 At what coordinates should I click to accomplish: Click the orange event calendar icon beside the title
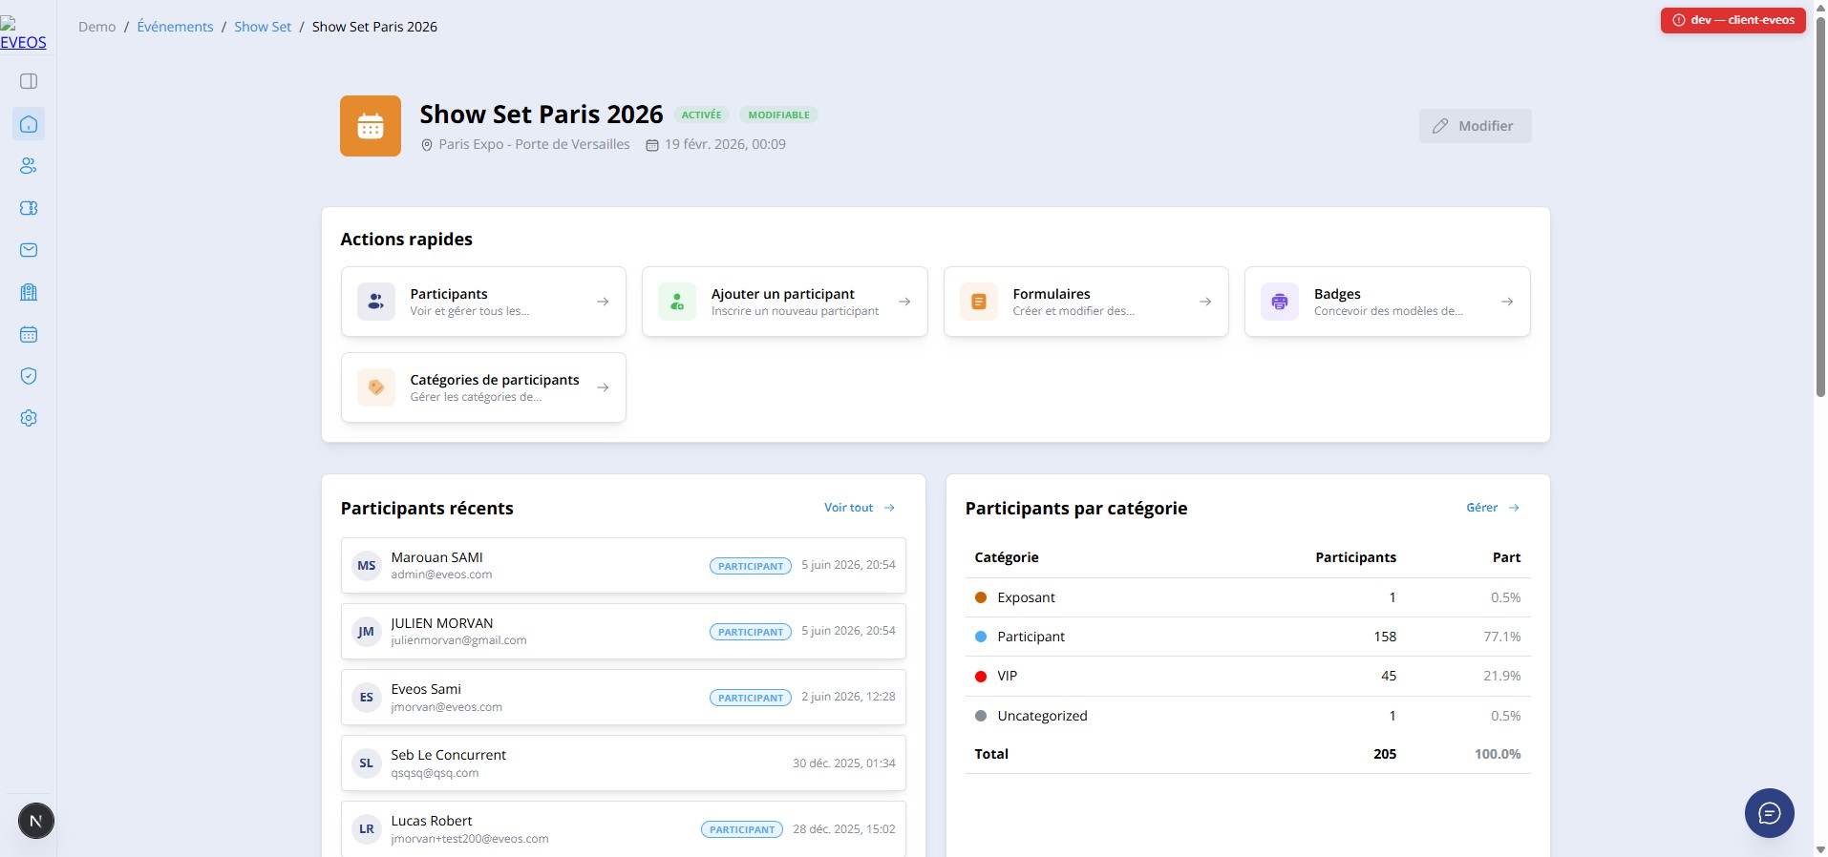pyautogui.click(x=371, y=126)
